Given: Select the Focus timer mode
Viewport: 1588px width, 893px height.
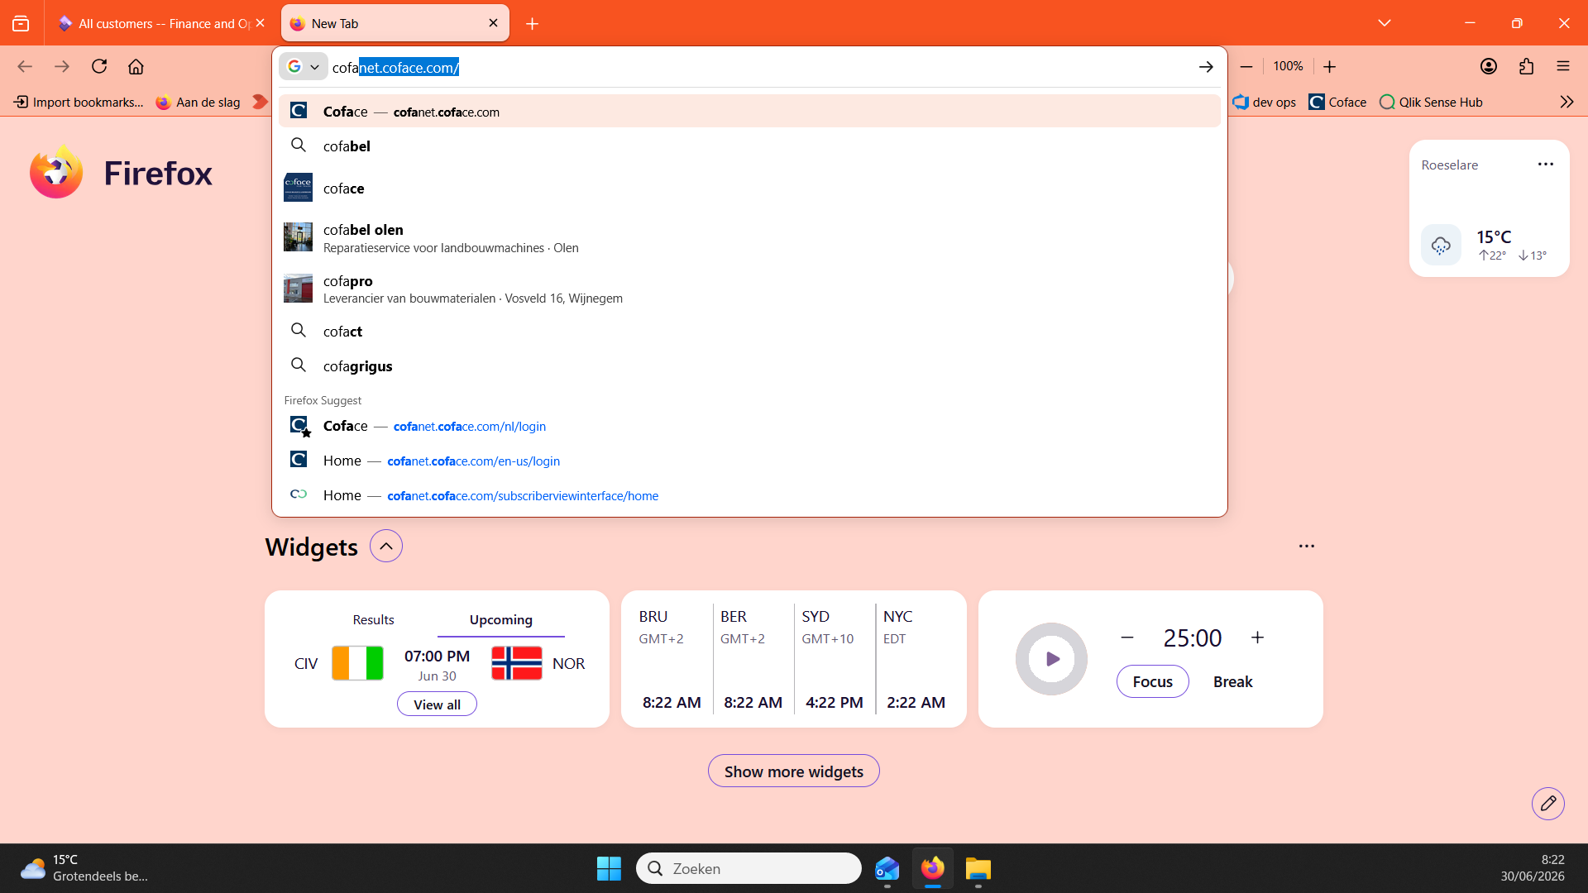Looking at the screenshot, I should pyautogui.click(x=1153, y=681).
